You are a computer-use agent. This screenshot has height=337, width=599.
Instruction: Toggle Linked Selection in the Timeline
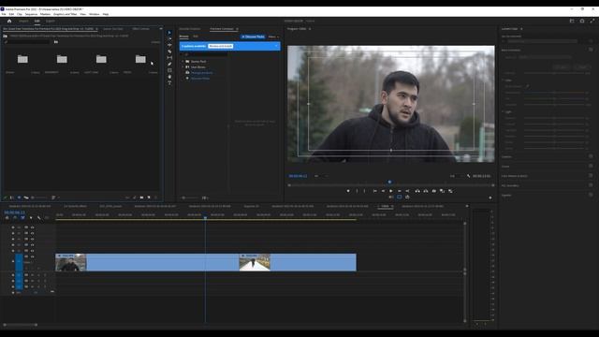click(x=22, y=218)
